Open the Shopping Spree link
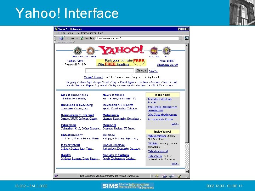 point(167,65)
